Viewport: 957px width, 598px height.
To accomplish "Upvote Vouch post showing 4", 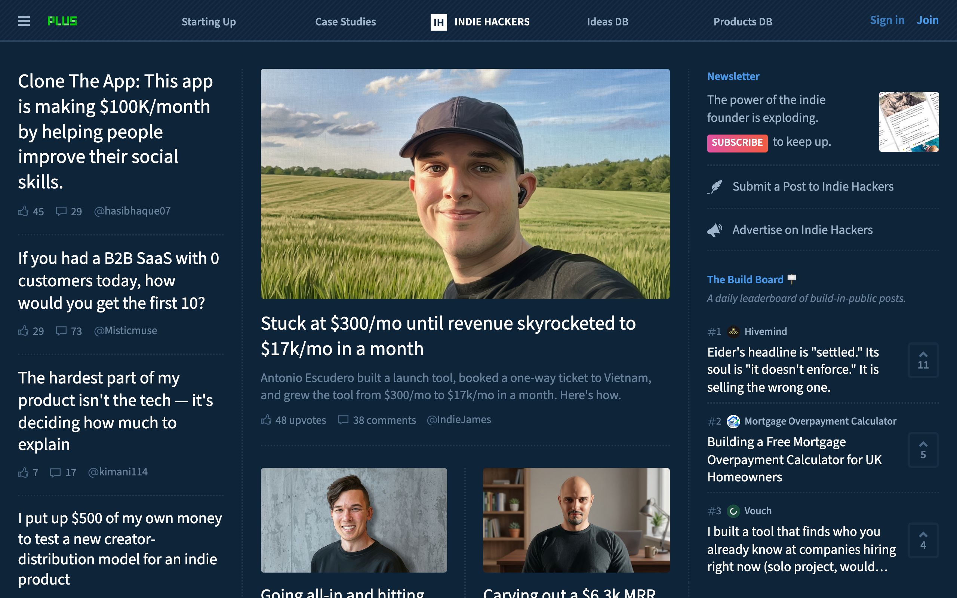I will [923, 540].
